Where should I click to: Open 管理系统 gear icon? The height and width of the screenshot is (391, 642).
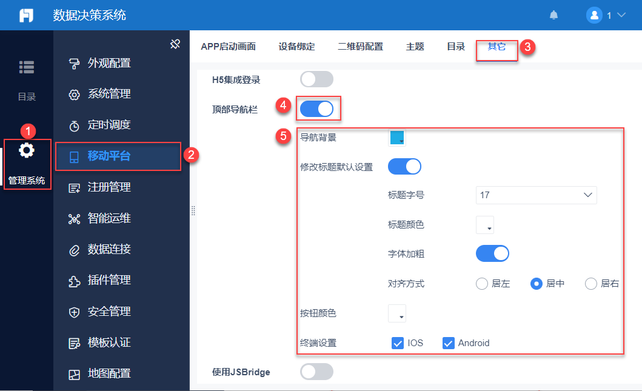click(27, 150)
